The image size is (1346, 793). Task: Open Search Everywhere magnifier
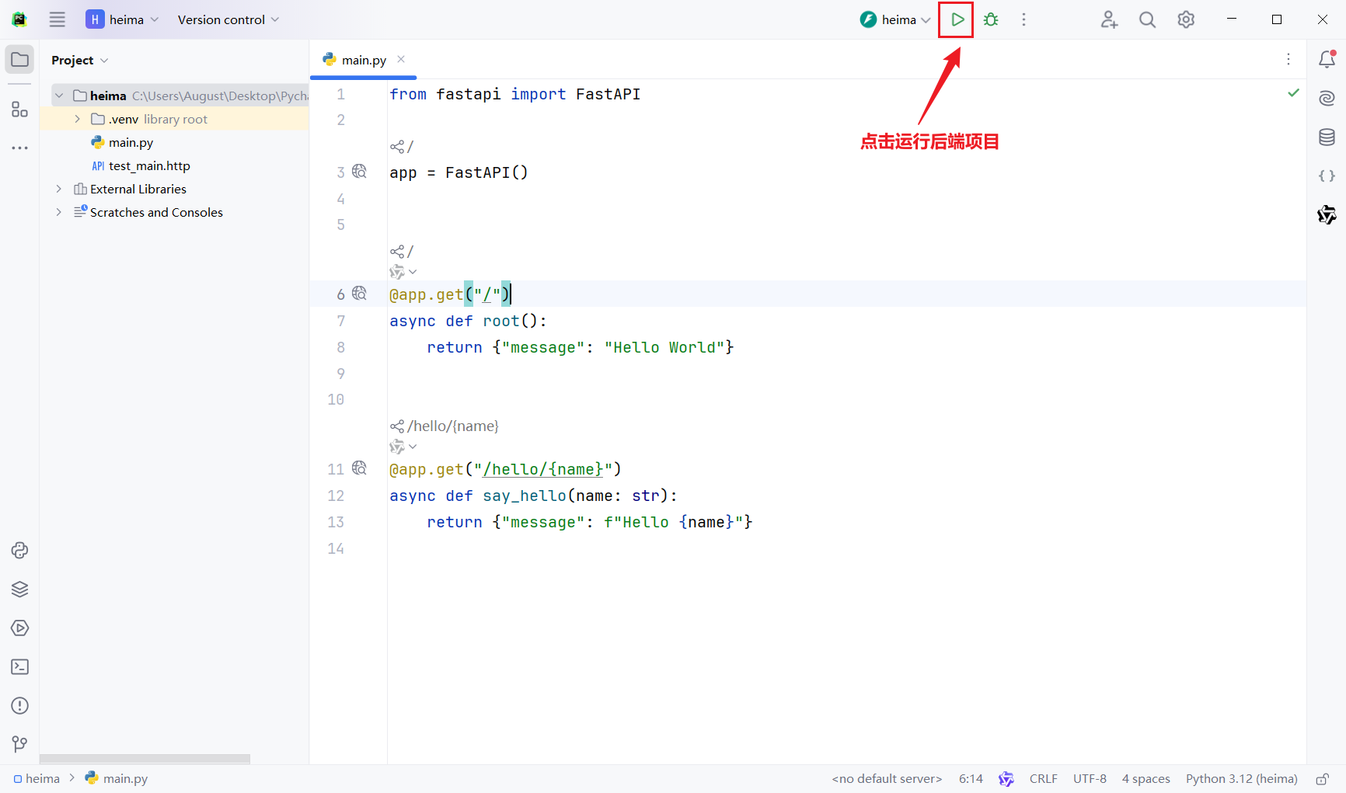1147,19
